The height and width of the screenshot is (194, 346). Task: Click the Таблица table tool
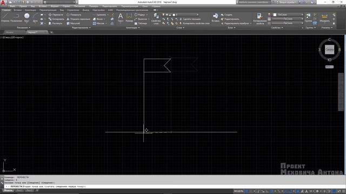point(141,23)
